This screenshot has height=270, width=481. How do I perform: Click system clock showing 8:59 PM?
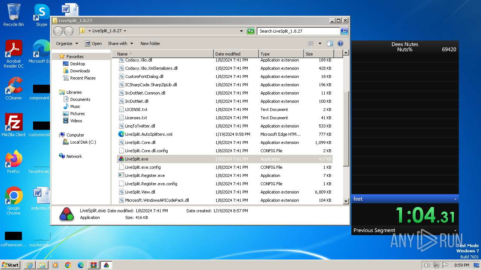pyautogui.click(x=461, y=265)
